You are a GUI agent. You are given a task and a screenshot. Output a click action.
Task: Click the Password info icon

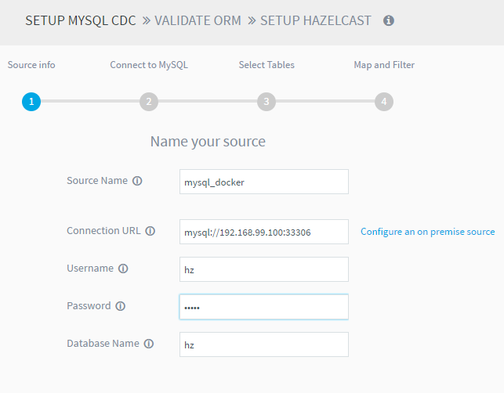point(120,306)
